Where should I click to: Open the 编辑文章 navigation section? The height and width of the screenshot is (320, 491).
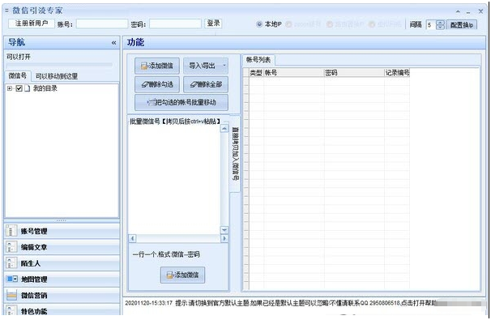pos(62,247)
